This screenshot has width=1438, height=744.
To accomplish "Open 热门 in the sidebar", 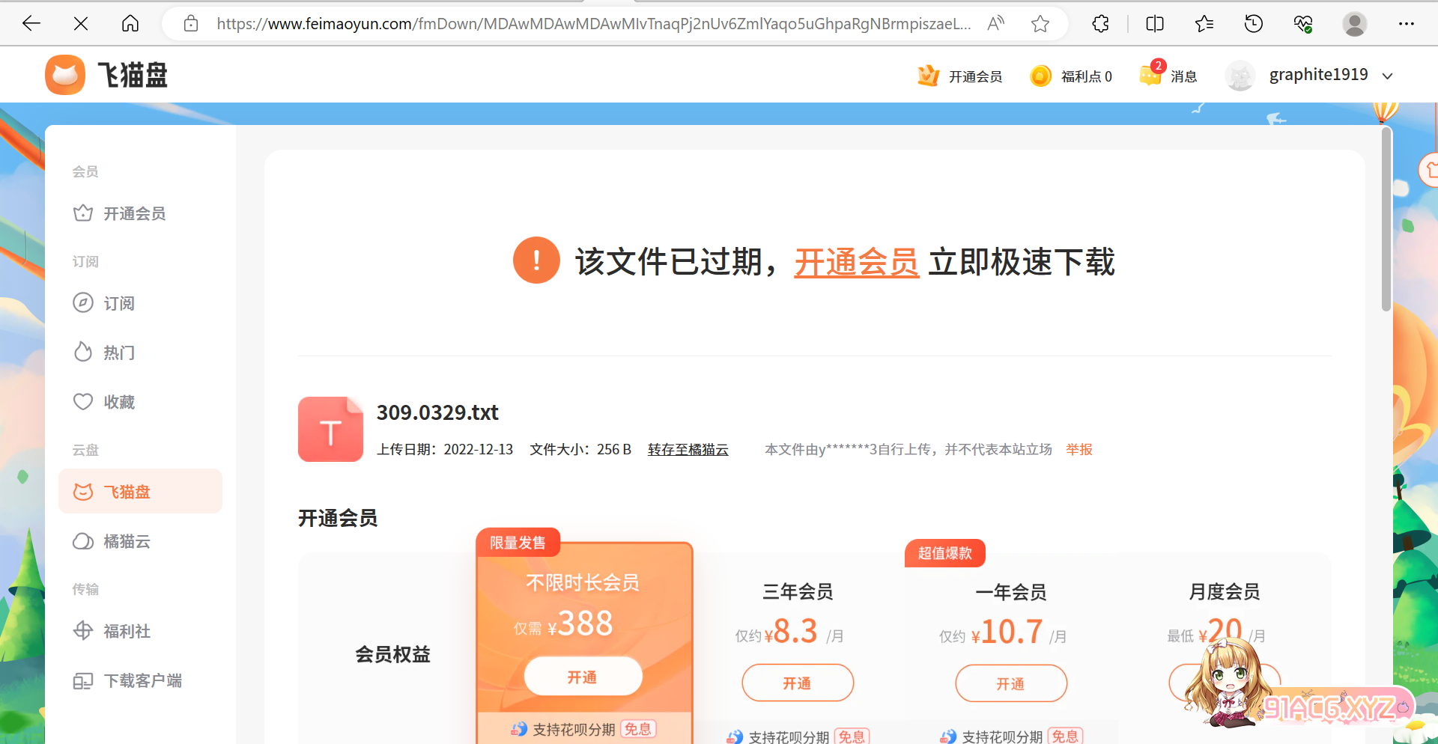I will tap(118, 353).
